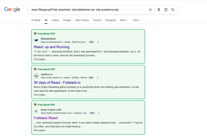207x136 pixels.
Task: Click the 844 pages text
Action: [x=40, y=130]
